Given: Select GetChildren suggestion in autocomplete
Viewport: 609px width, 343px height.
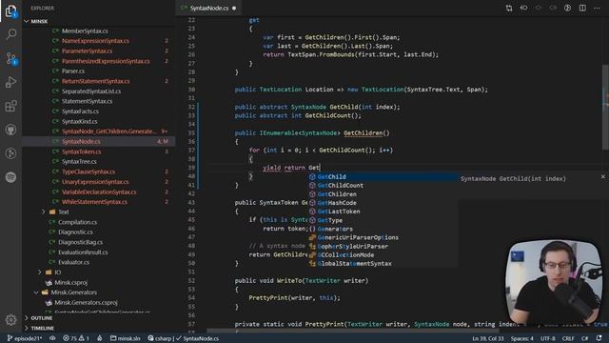Looking at the screenshot, I should coord(383,194).
